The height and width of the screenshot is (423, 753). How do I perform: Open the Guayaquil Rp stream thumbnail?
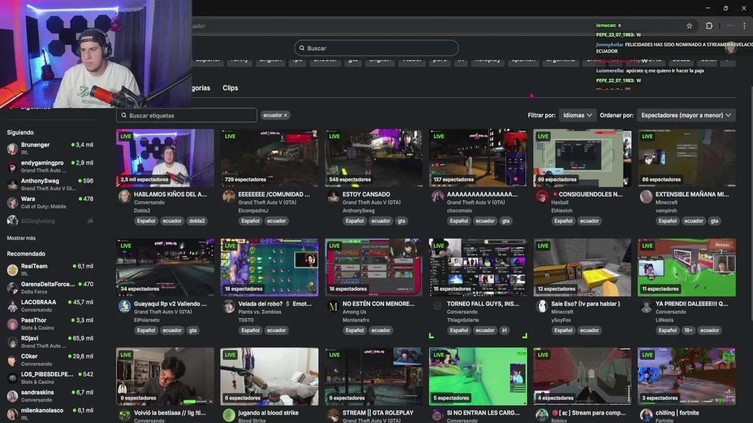(x=165, y=267)
